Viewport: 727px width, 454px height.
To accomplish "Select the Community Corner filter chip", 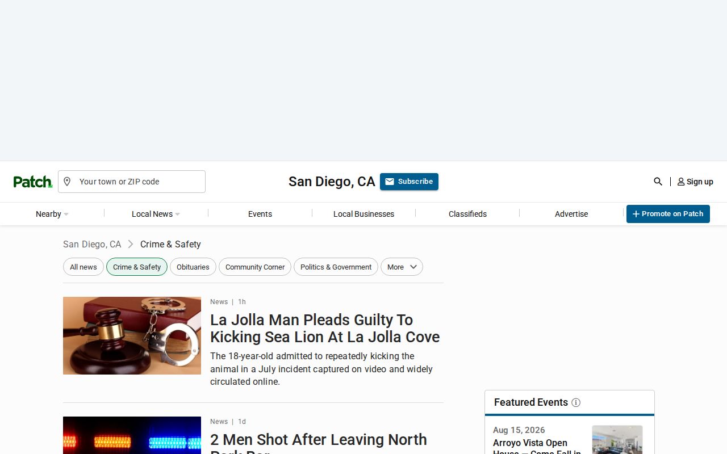I will pos(255,267).
